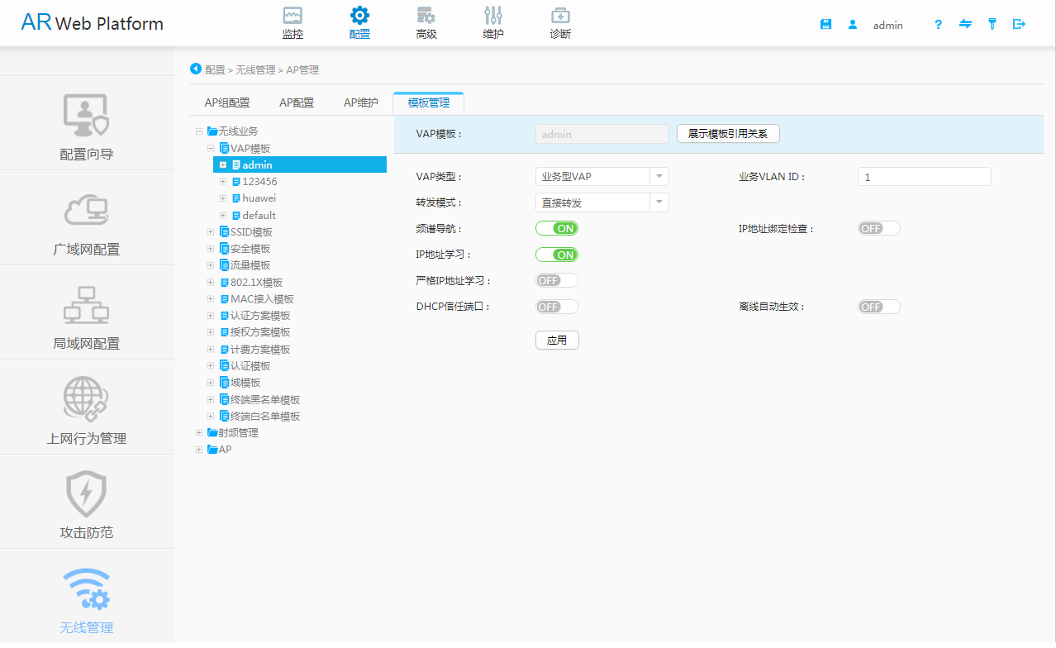Viewport: 1056px width, 648px height.
Task: Click the 业务VLAN ID input field
Action: point(923,176)
